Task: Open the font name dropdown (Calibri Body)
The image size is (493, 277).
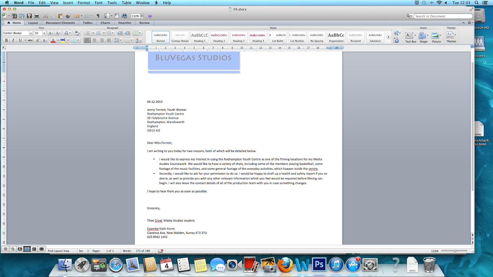Action: [x=31, y=33]
